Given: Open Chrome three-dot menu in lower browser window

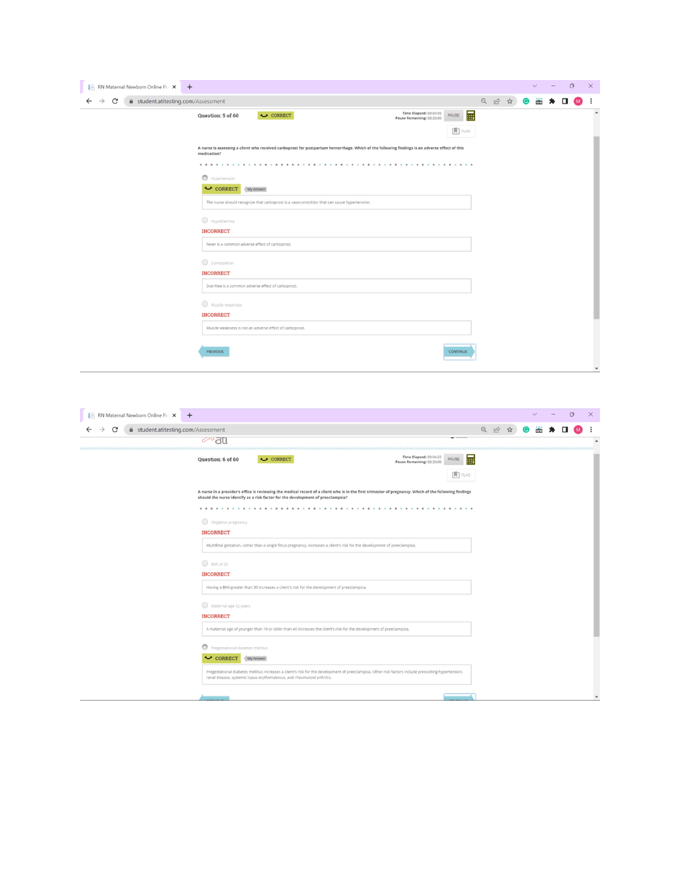Looking at the screenshot, I should click(x=591, y=429).
